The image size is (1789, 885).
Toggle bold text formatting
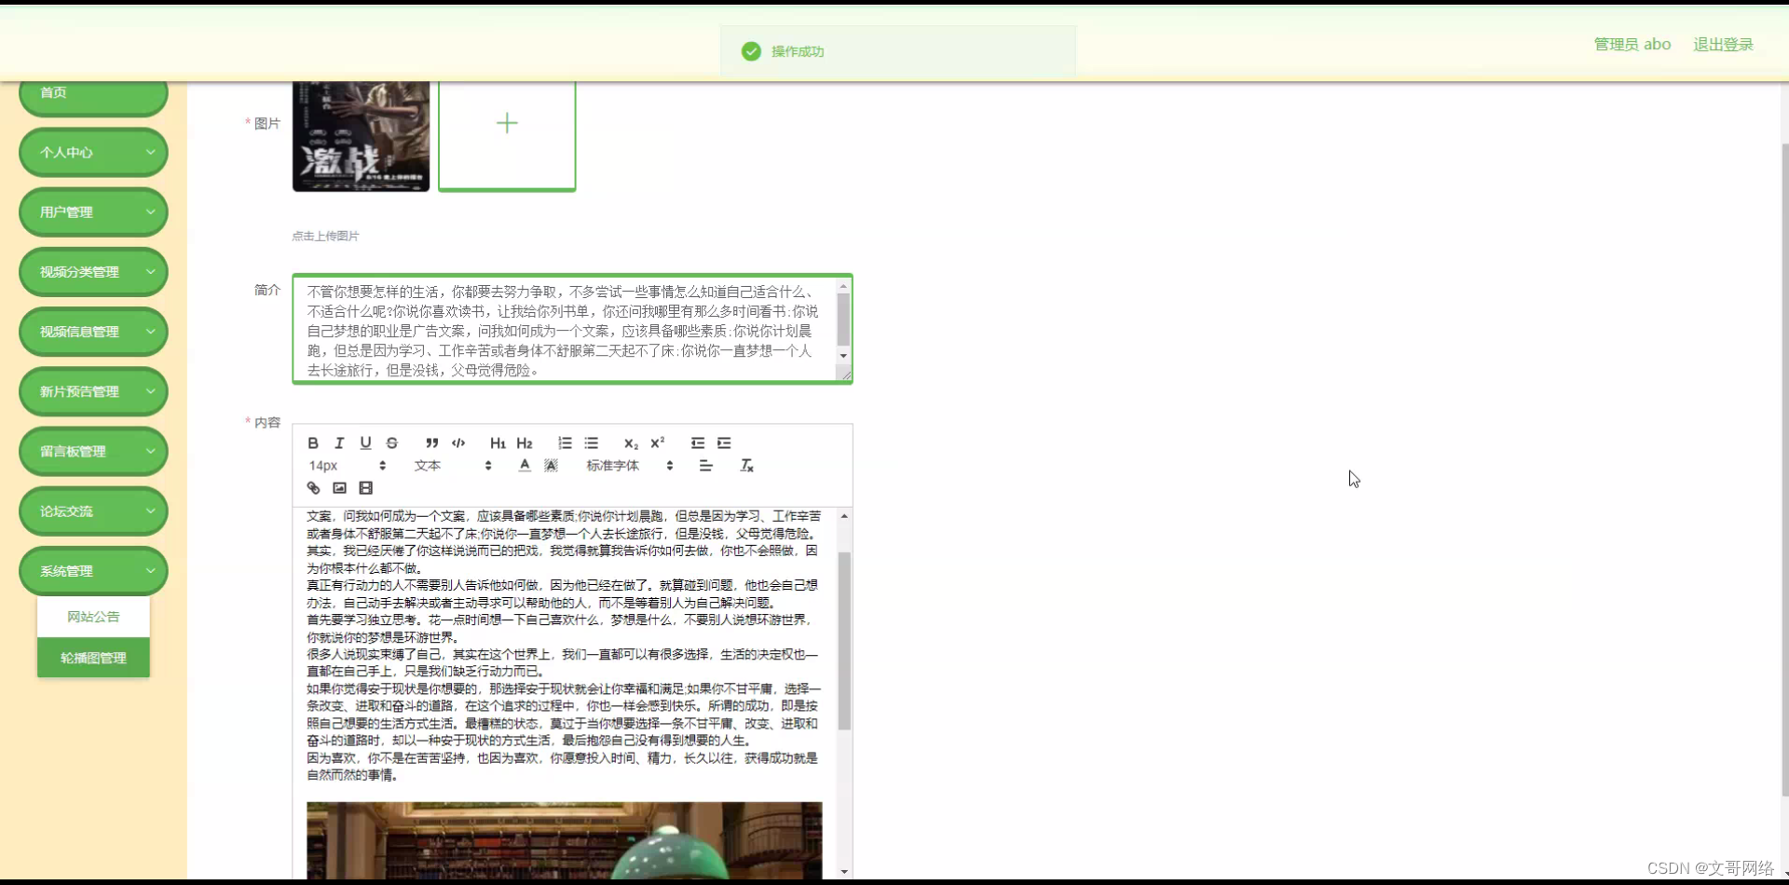coord(313,443)
